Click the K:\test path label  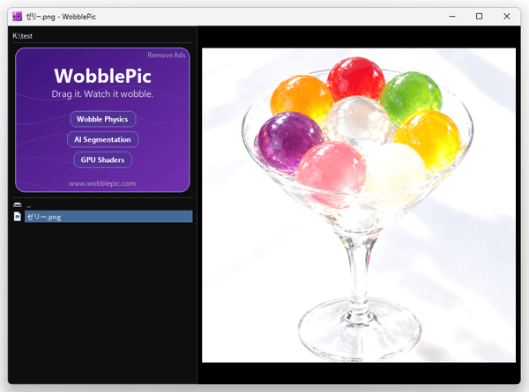click(x=23, y=36)
